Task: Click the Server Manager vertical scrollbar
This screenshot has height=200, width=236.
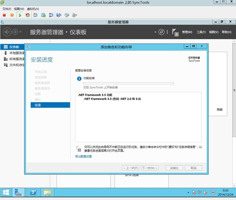Action: click(x=234, y=90)
